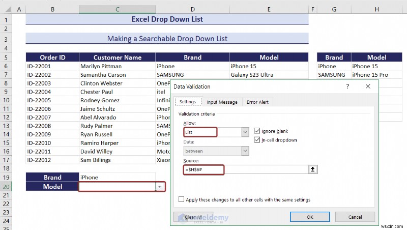Click cell Ramiro Harper
The width and height of the screenshot is (407, 230).
(118, 143)
